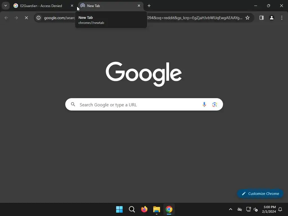Restore down the Chrome window
Viewport: 288px width, 216px height.
click(269, 6)
